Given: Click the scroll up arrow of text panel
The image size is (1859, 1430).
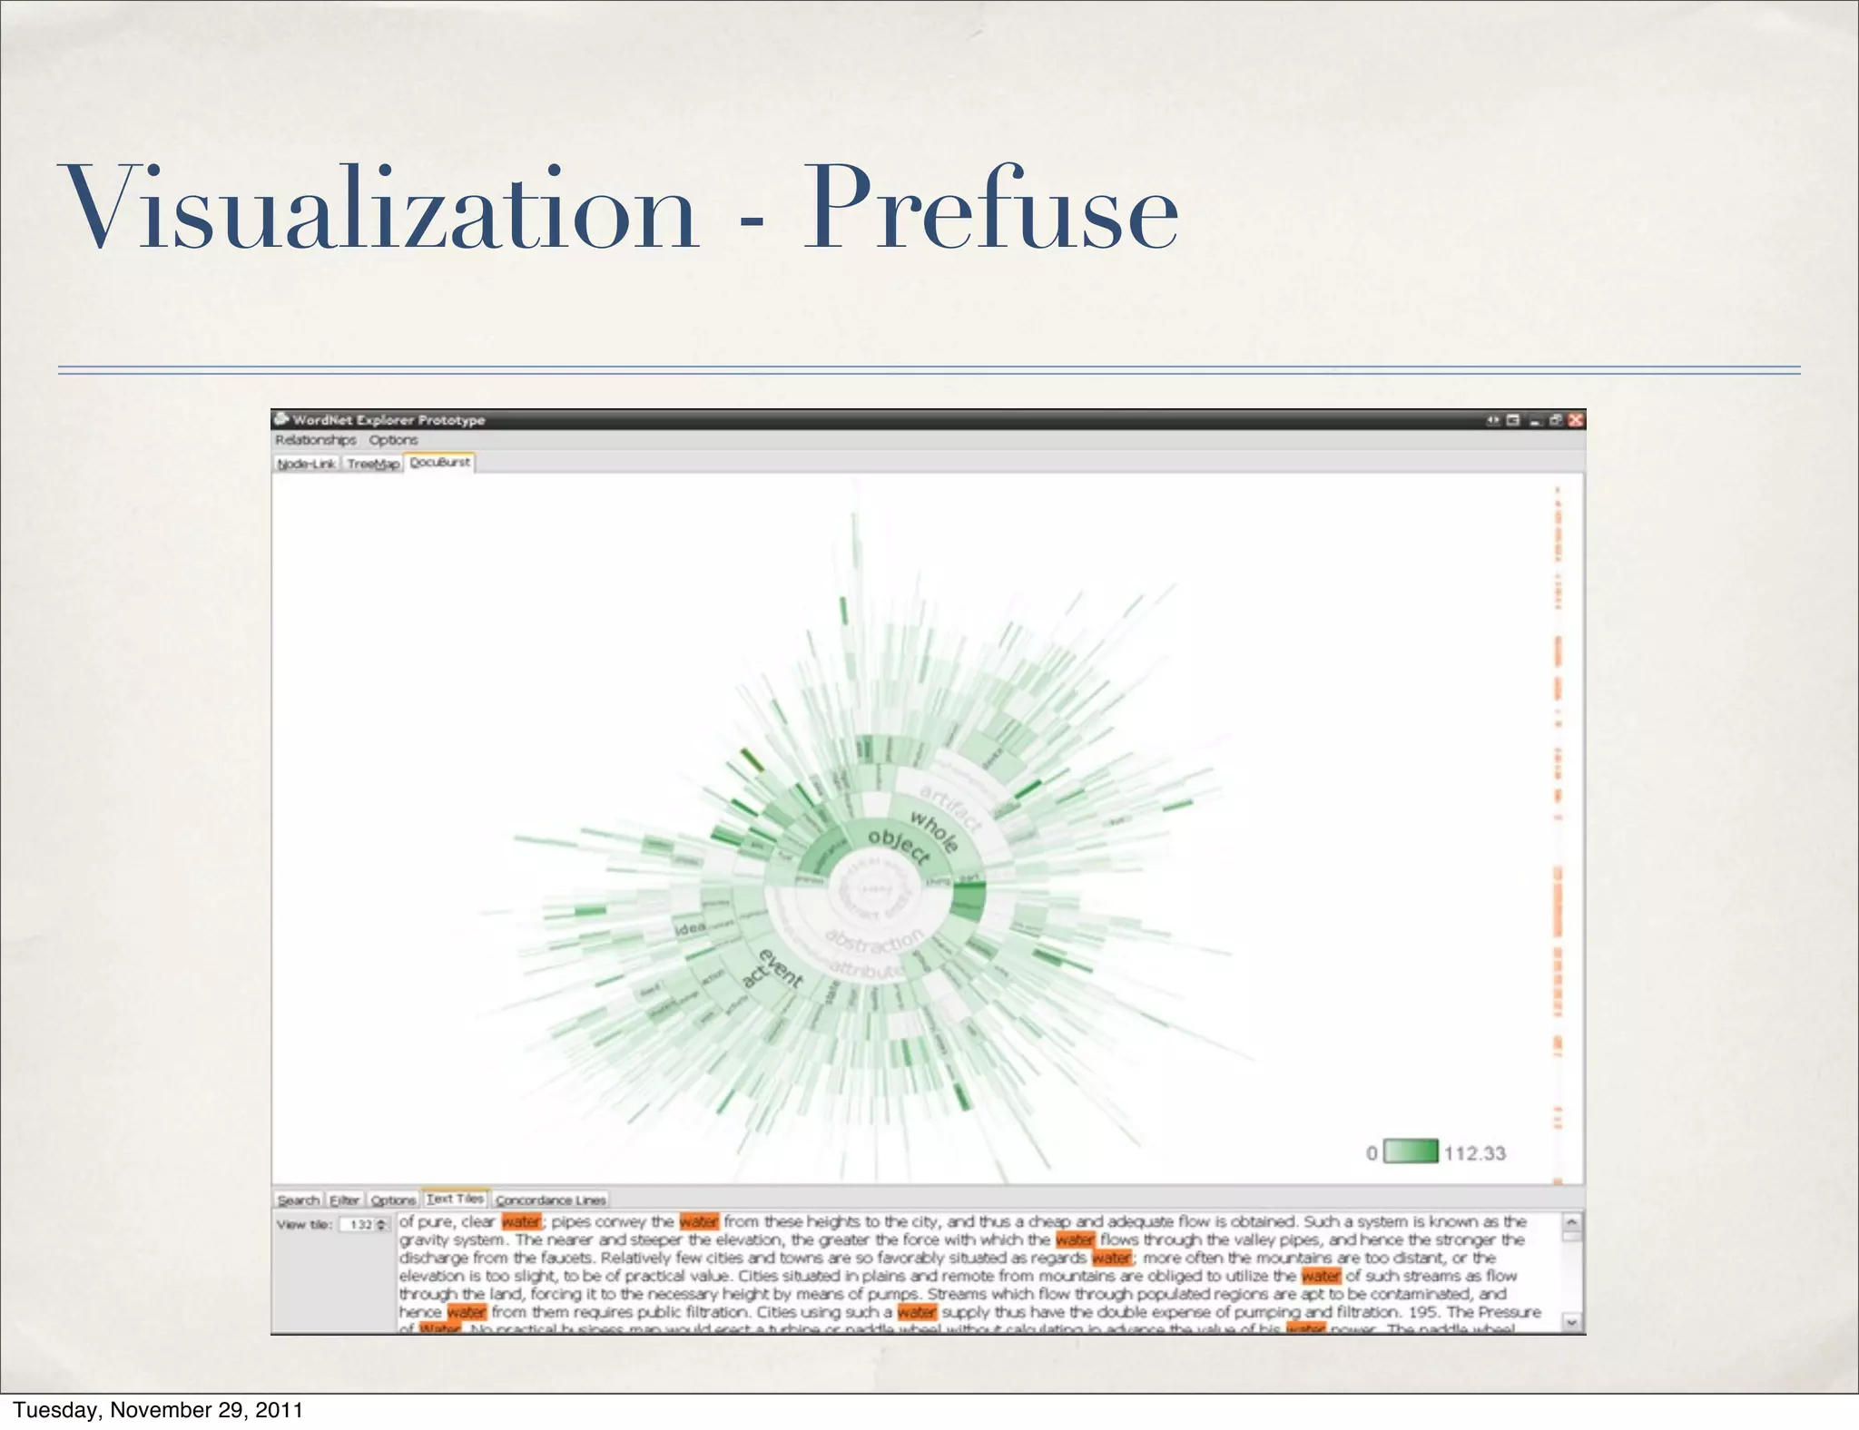Looking at the screenshot, I should pos(1572,1223).
